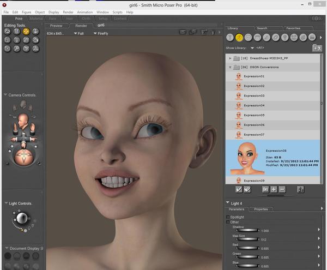
Task: Open the Properties tab for Light 4
Action: coord(261,209)
